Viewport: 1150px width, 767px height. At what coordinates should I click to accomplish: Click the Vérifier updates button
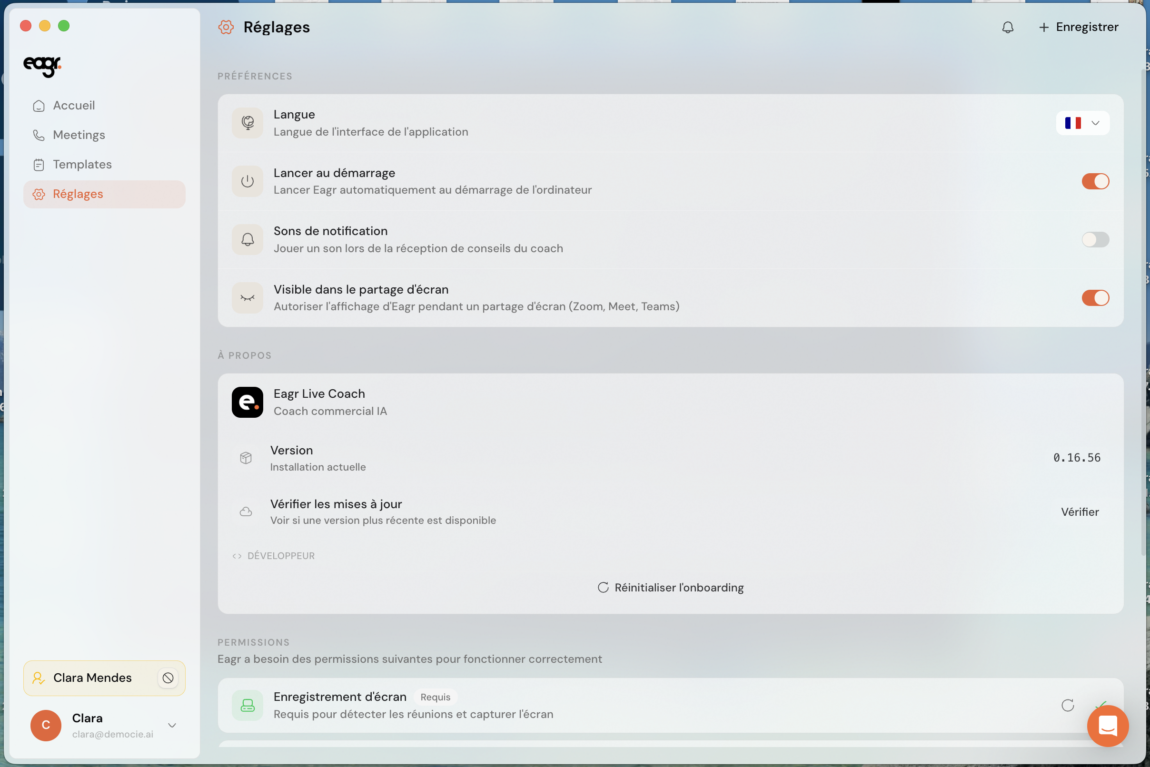pyautogui.click(x=1080, y=511)
